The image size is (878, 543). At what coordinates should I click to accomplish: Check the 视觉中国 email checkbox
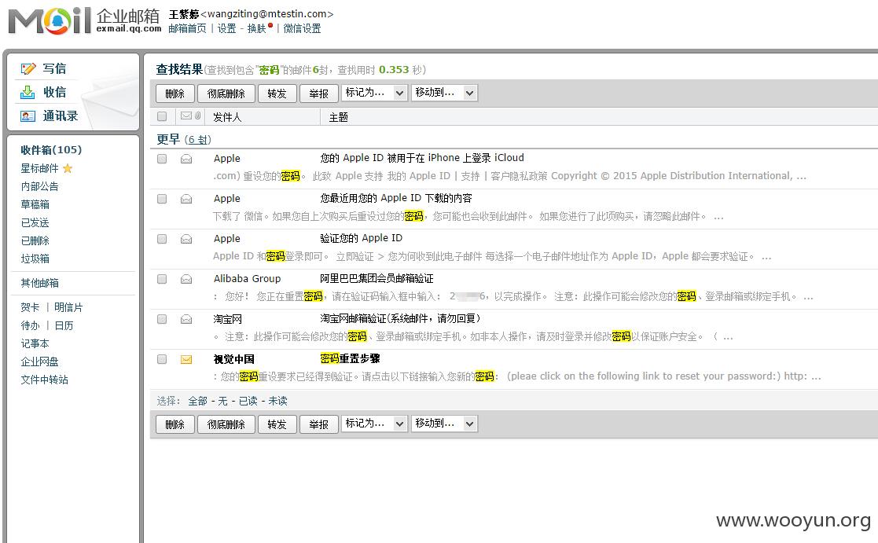tap(162, 359)
